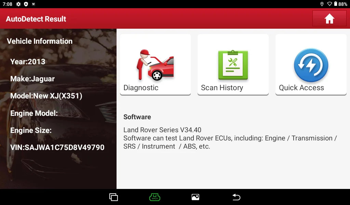Tap the Engine Size field
Screen dimensions: 350x205
[x=31, y=130]
